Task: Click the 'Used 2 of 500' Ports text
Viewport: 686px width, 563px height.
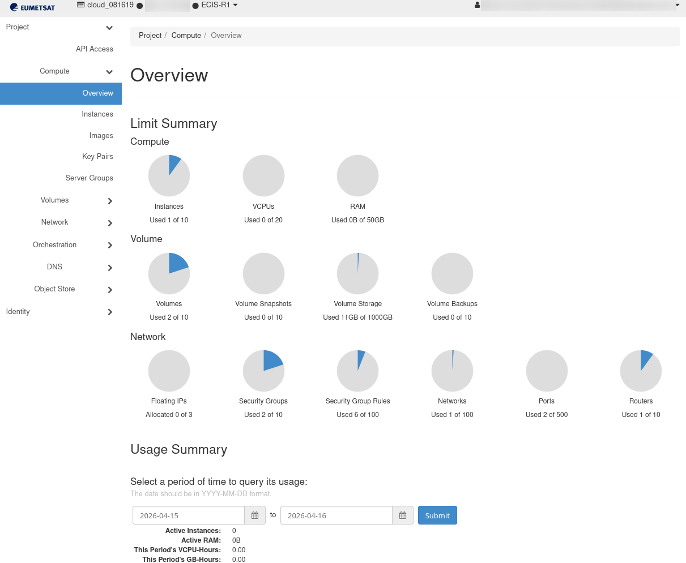Action: [547, 415]
